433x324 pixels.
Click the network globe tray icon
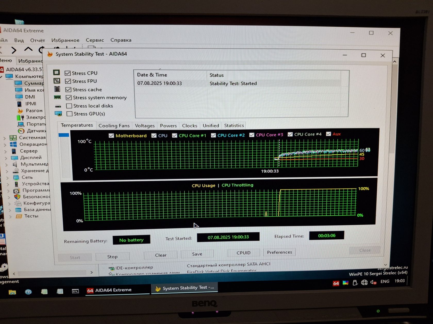(x=364, y=282)
